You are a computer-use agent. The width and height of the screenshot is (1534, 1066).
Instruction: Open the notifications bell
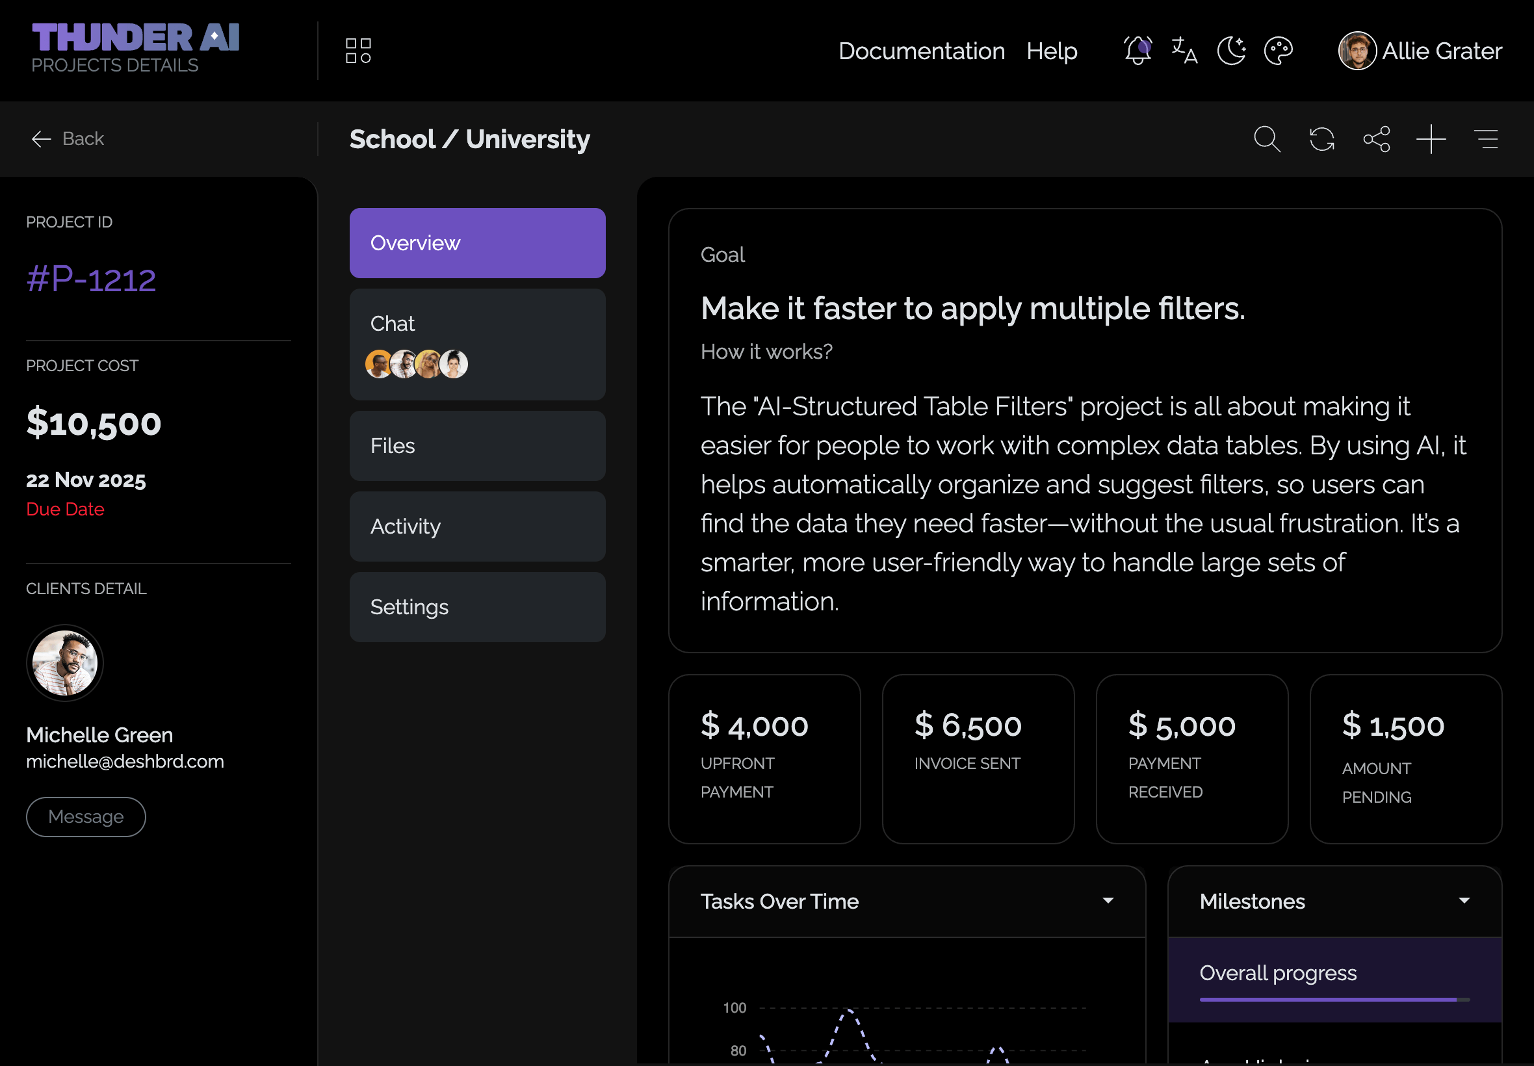(x=1137, y=51)
